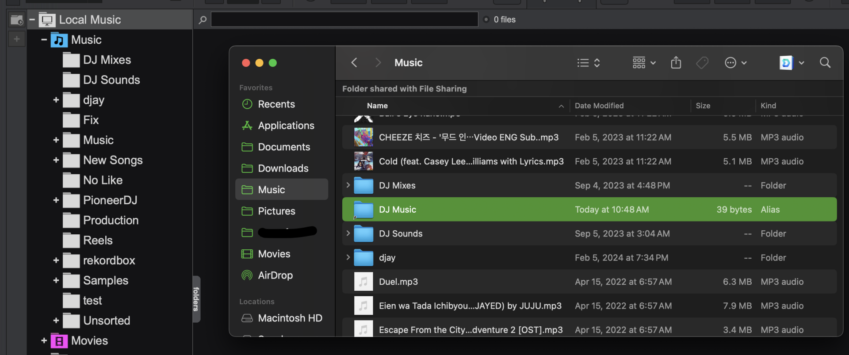Screen dimensions: 849x355
Task: Click the folder-with-clock icon top left
Action: coord(16,20)
